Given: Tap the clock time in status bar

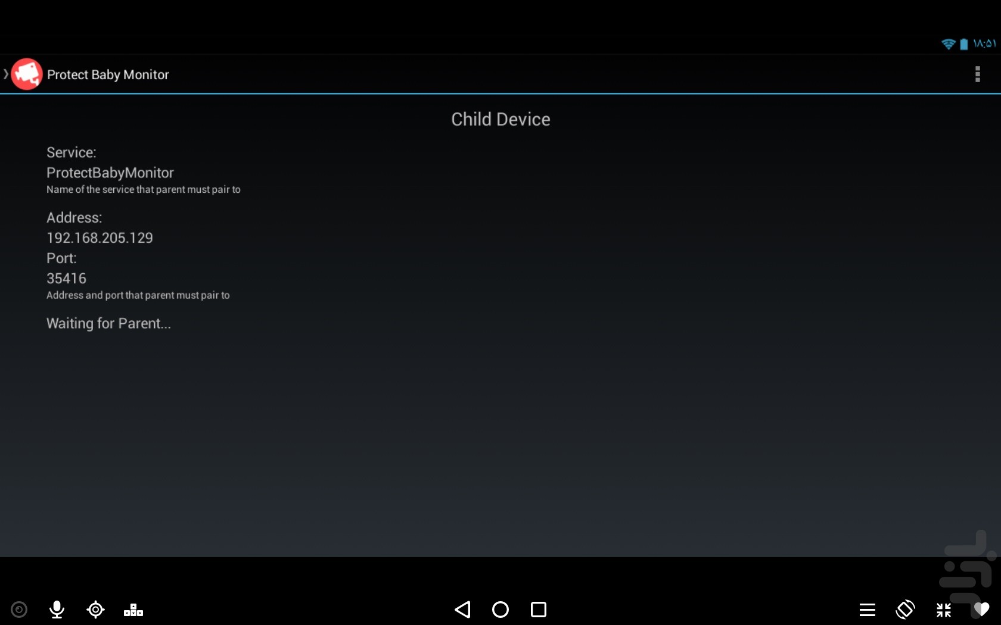Looking at the screenshot, I should [x=984, y=43].
